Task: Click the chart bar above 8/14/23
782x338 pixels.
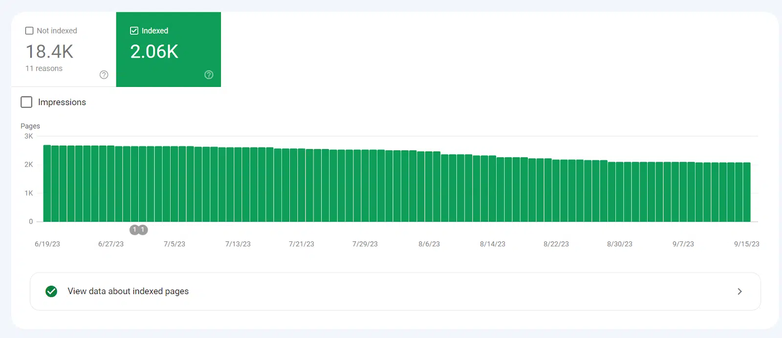Action: click(492, 189)
